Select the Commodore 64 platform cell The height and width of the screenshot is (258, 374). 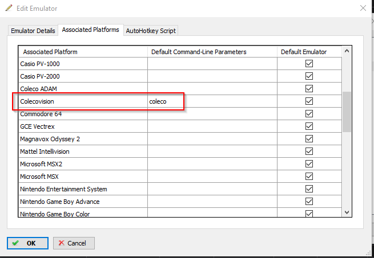coord(83,114)
